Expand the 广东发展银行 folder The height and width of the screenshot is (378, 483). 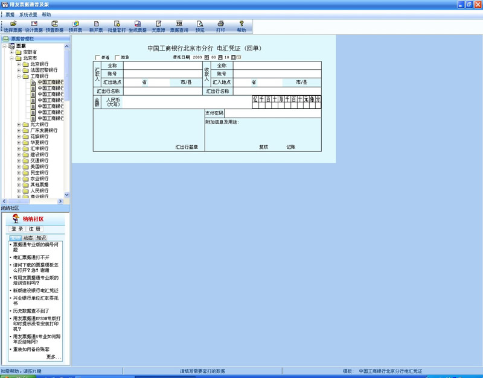(x=19, y=130)
